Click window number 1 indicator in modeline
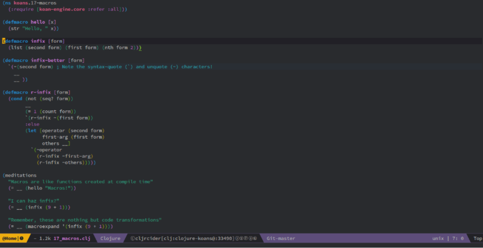Image resolution: width=483 pixels, height=248 pixels. click(x=22, y=238)
